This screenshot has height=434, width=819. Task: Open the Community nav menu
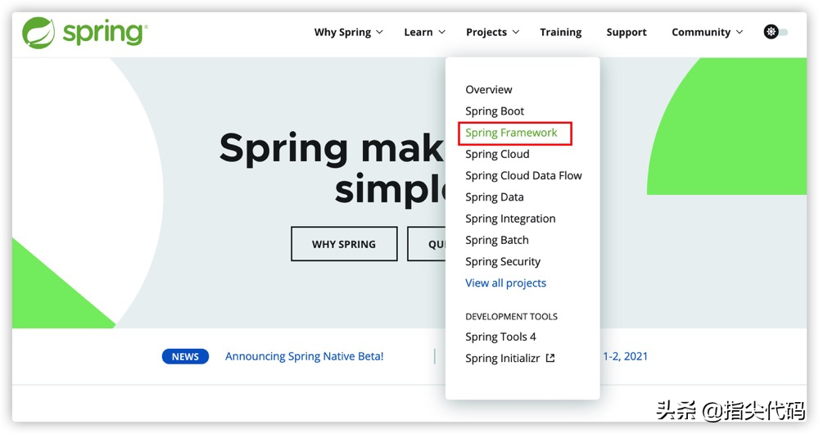[708, 33]
